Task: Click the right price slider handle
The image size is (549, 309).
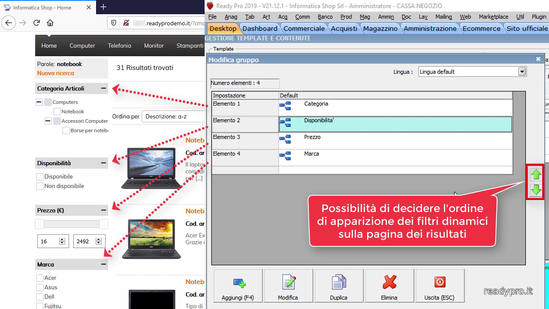Action: coord(103,224)
